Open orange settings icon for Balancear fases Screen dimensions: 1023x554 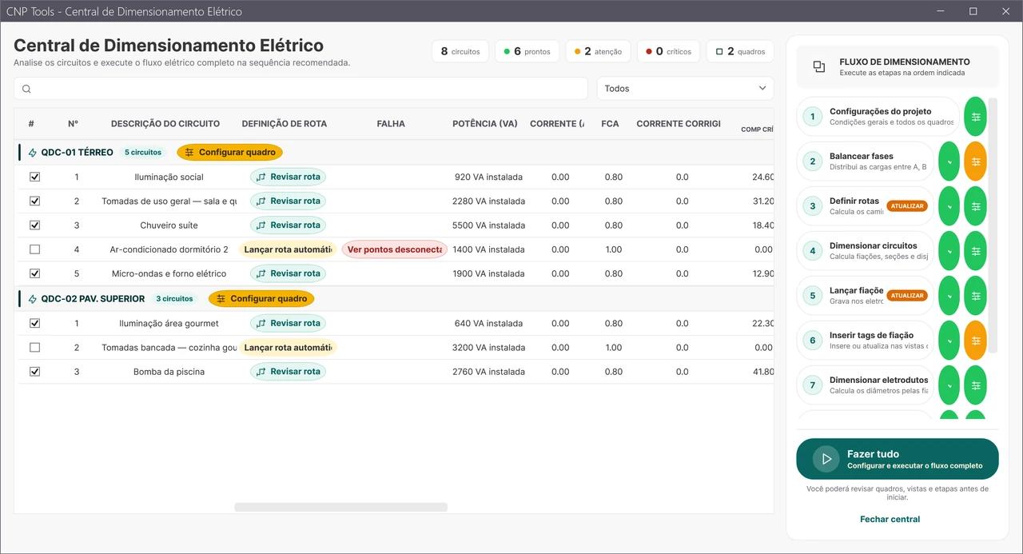point(975,161)
